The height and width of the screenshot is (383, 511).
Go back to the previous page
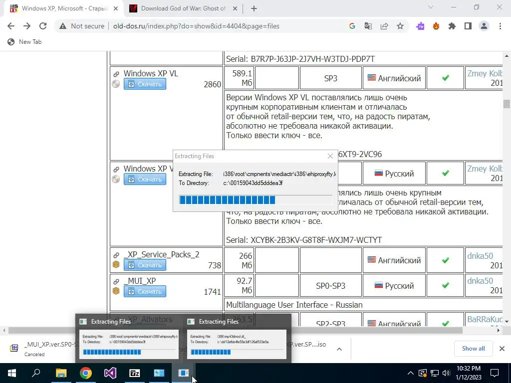11,26
